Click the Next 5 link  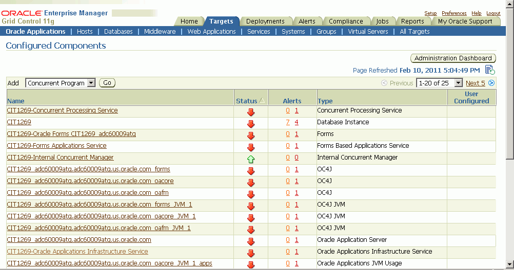click(x=476, y=83)
